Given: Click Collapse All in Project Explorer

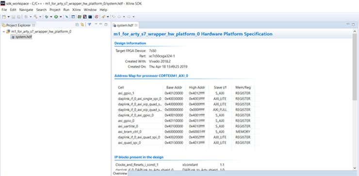Looking at the screenshot, I should (77, 25).
